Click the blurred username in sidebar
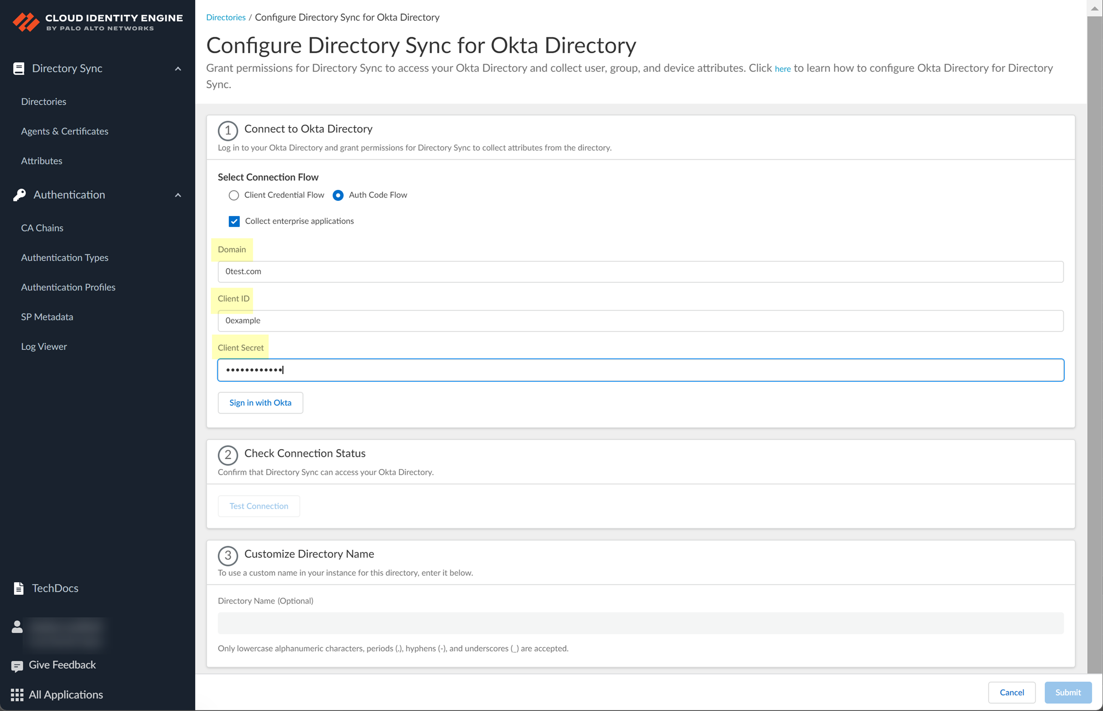Viewport: 1103px width, 711px height. click(65, 634)
